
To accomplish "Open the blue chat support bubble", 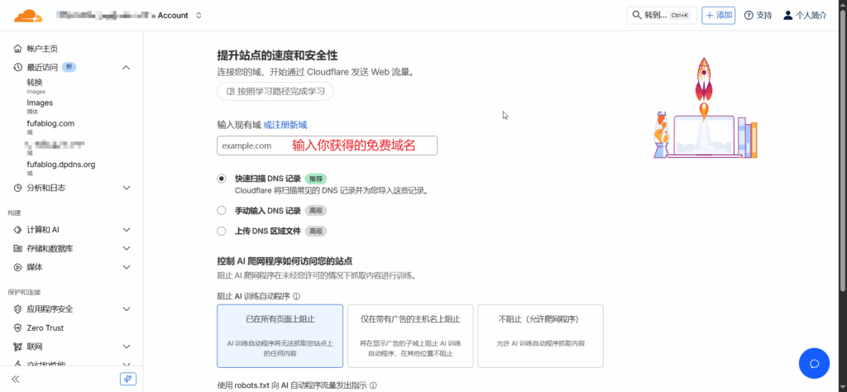I will (813, 363).
